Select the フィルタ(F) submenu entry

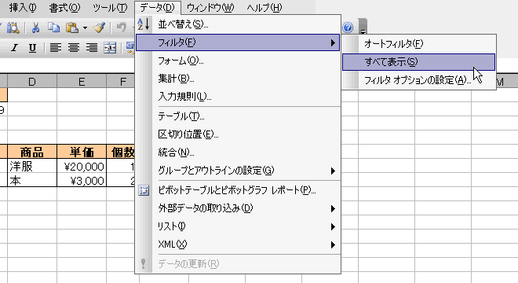(238, 42)
